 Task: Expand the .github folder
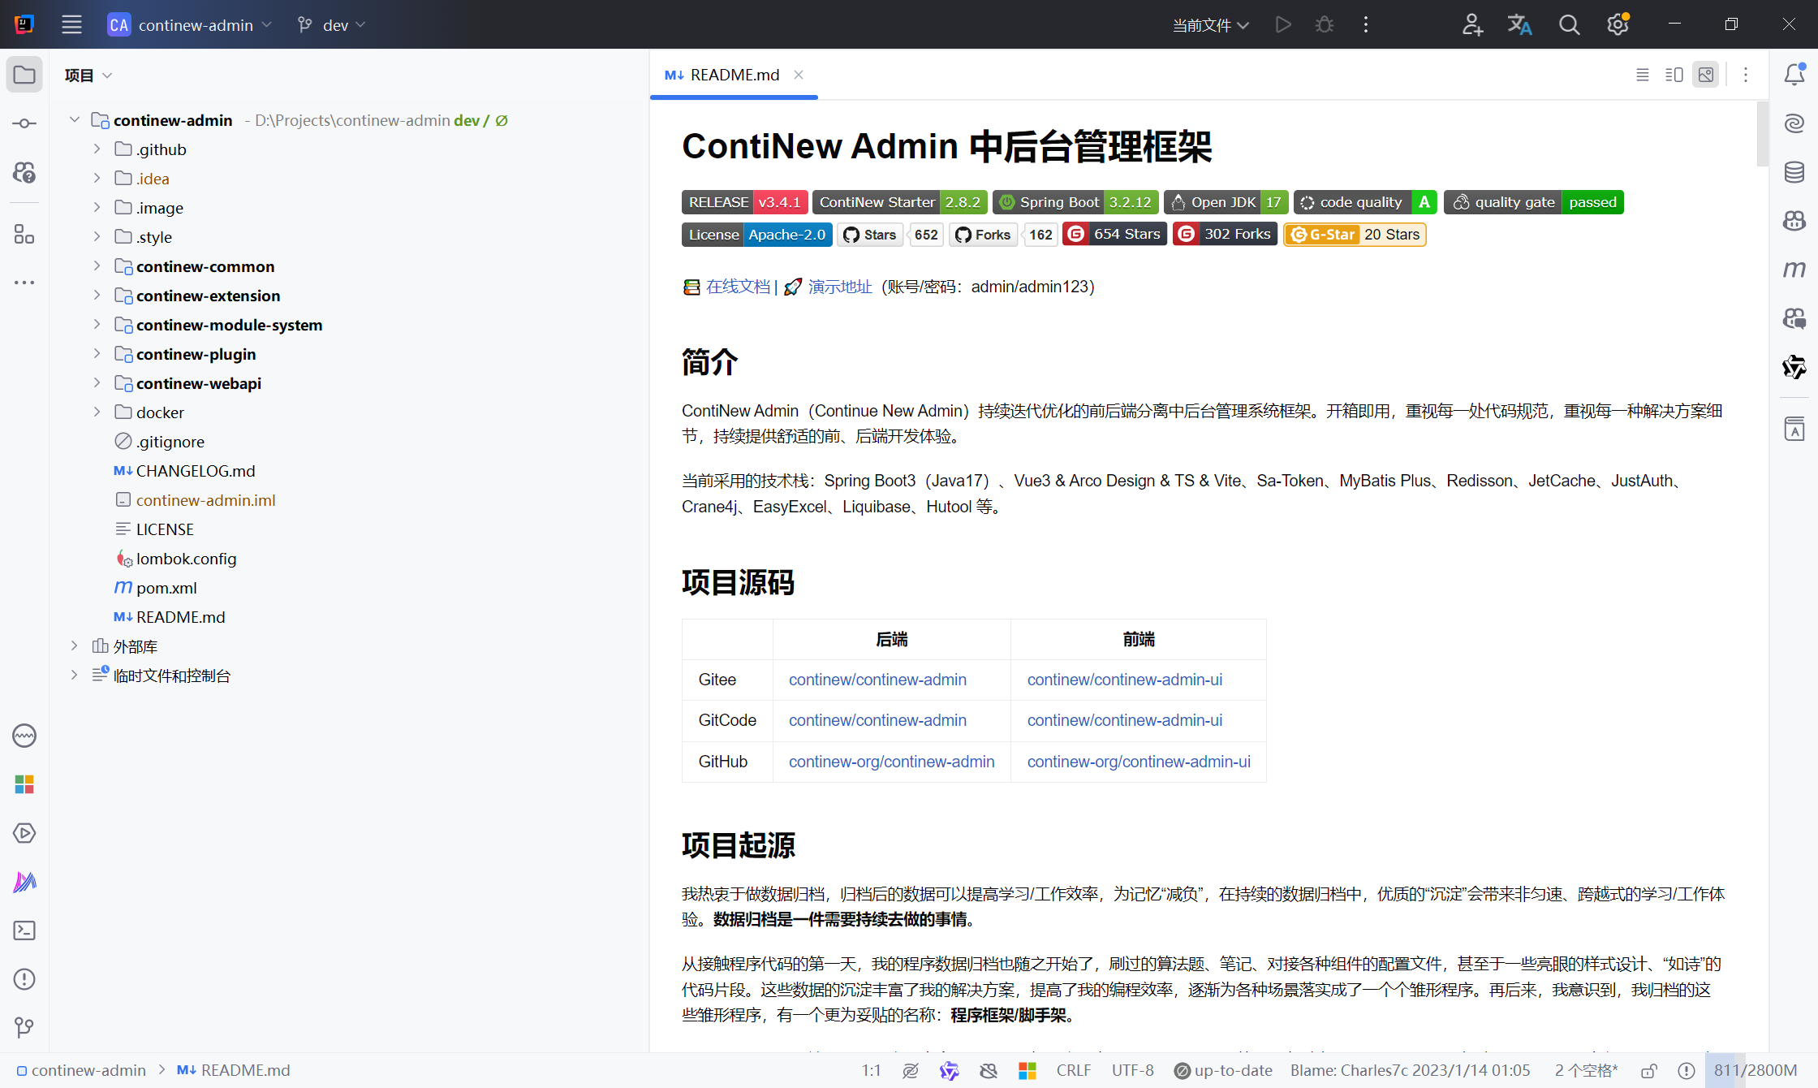pyautogui.click(x=97, y=149)
